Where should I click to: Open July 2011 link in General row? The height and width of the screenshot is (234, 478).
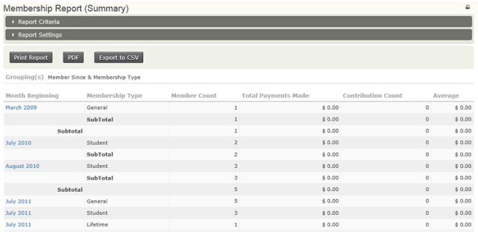coord(18,201)
